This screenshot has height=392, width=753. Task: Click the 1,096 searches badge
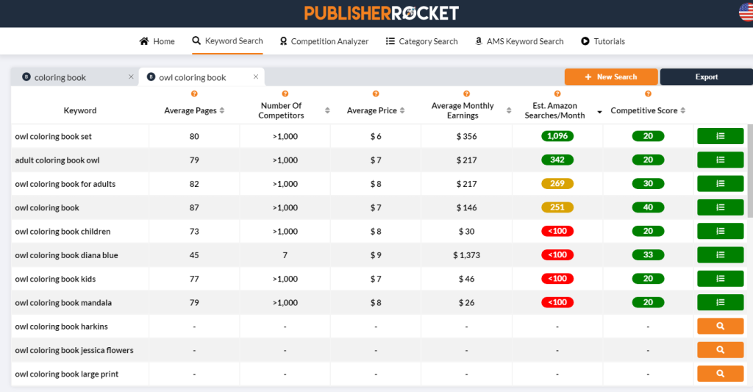pos(557,136)
